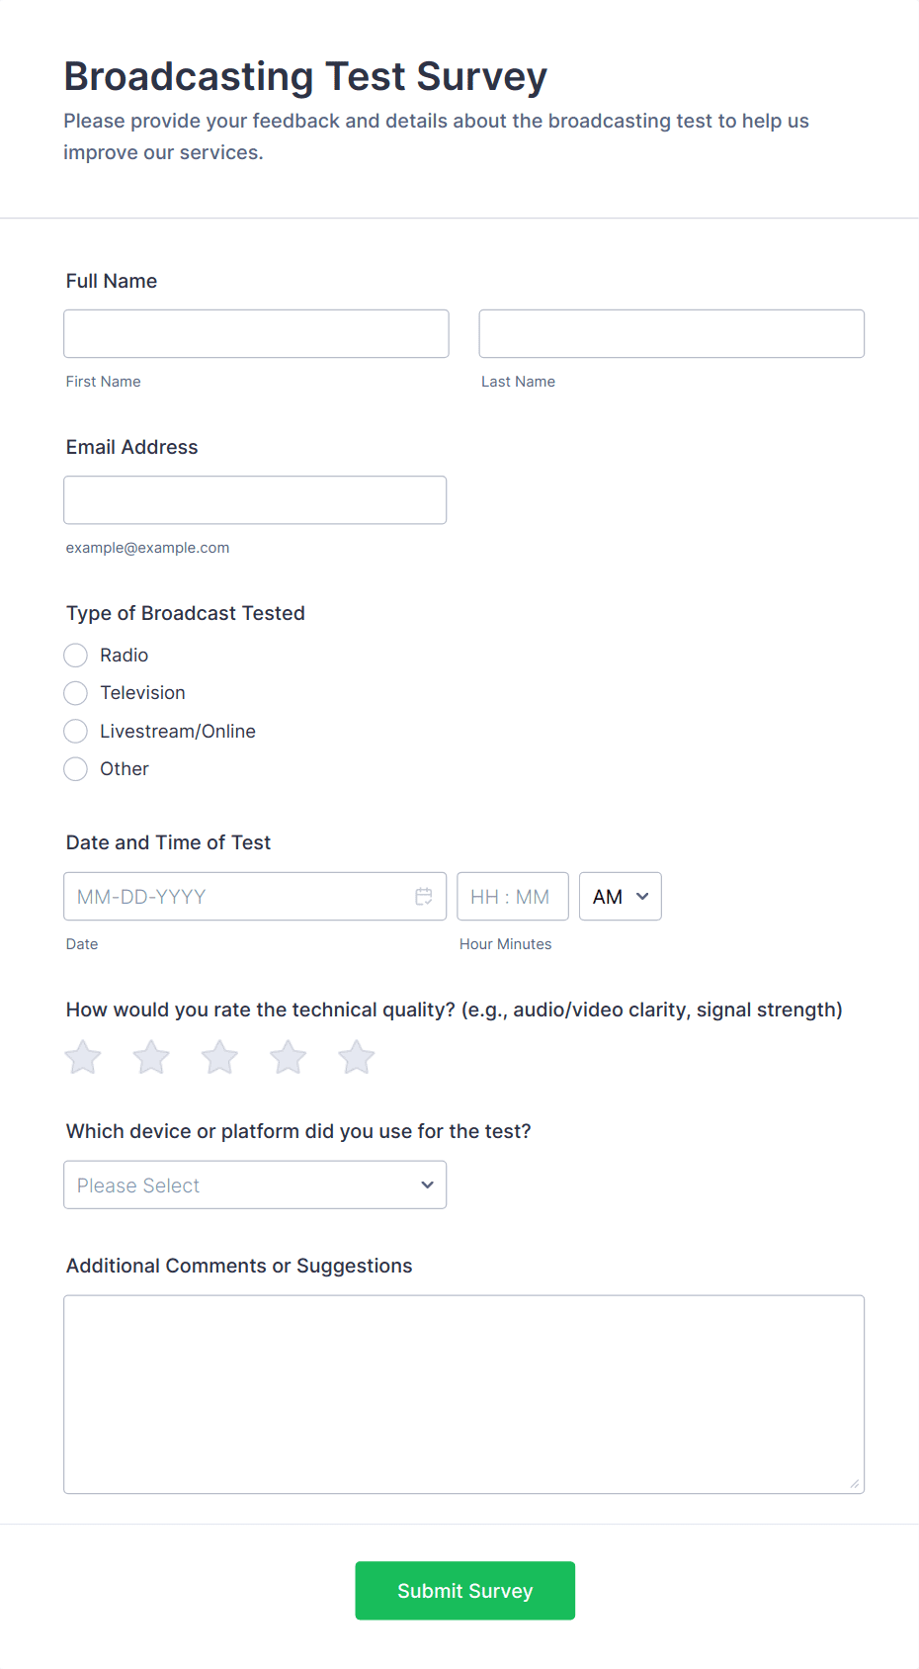Focus the First Name field
919x1669 pixels.
point(256,334)
